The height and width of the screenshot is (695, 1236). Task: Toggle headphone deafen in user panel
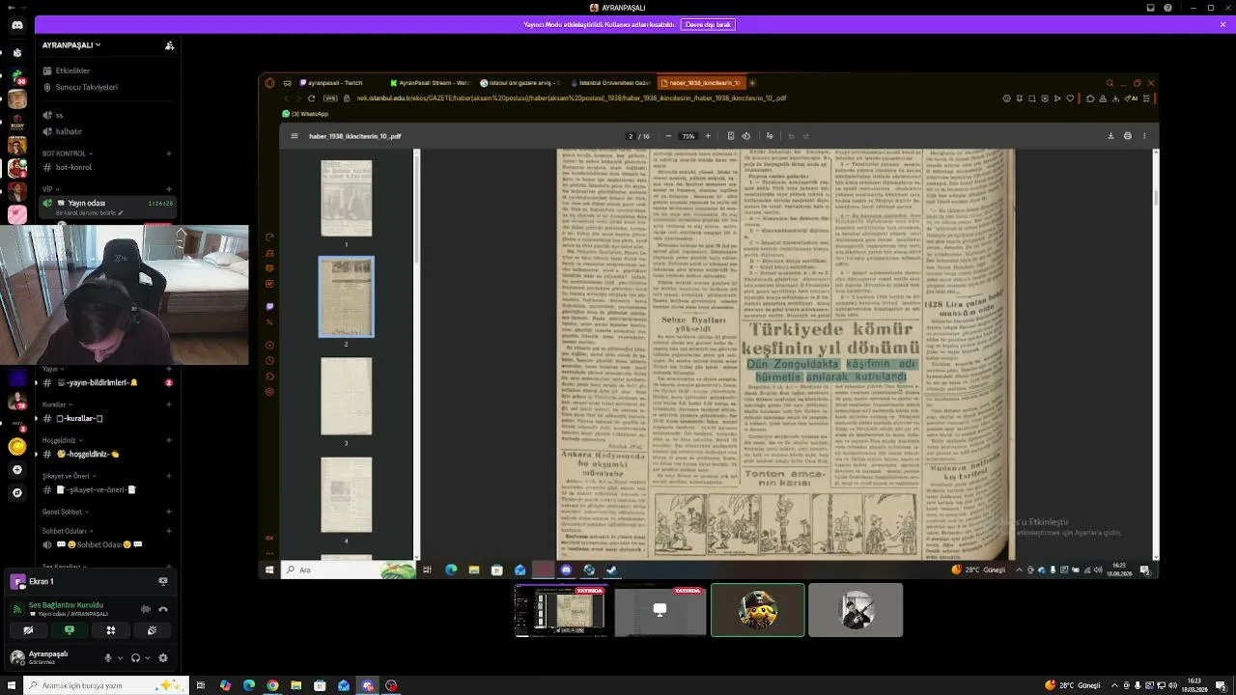pos(135,658)
